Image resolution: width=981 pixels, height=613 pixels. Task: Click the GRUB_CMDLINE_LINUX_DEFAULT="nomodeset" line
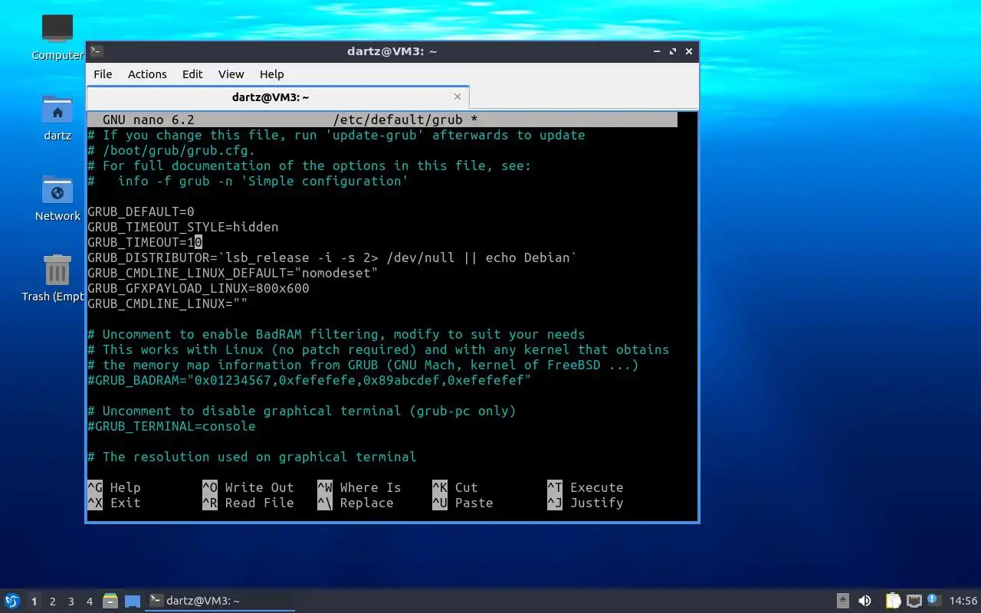click(x=233, y=273)
